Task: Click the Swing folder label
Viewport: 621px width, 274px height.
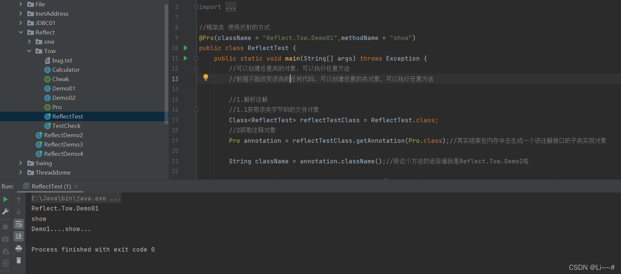Action: (44, 163)
